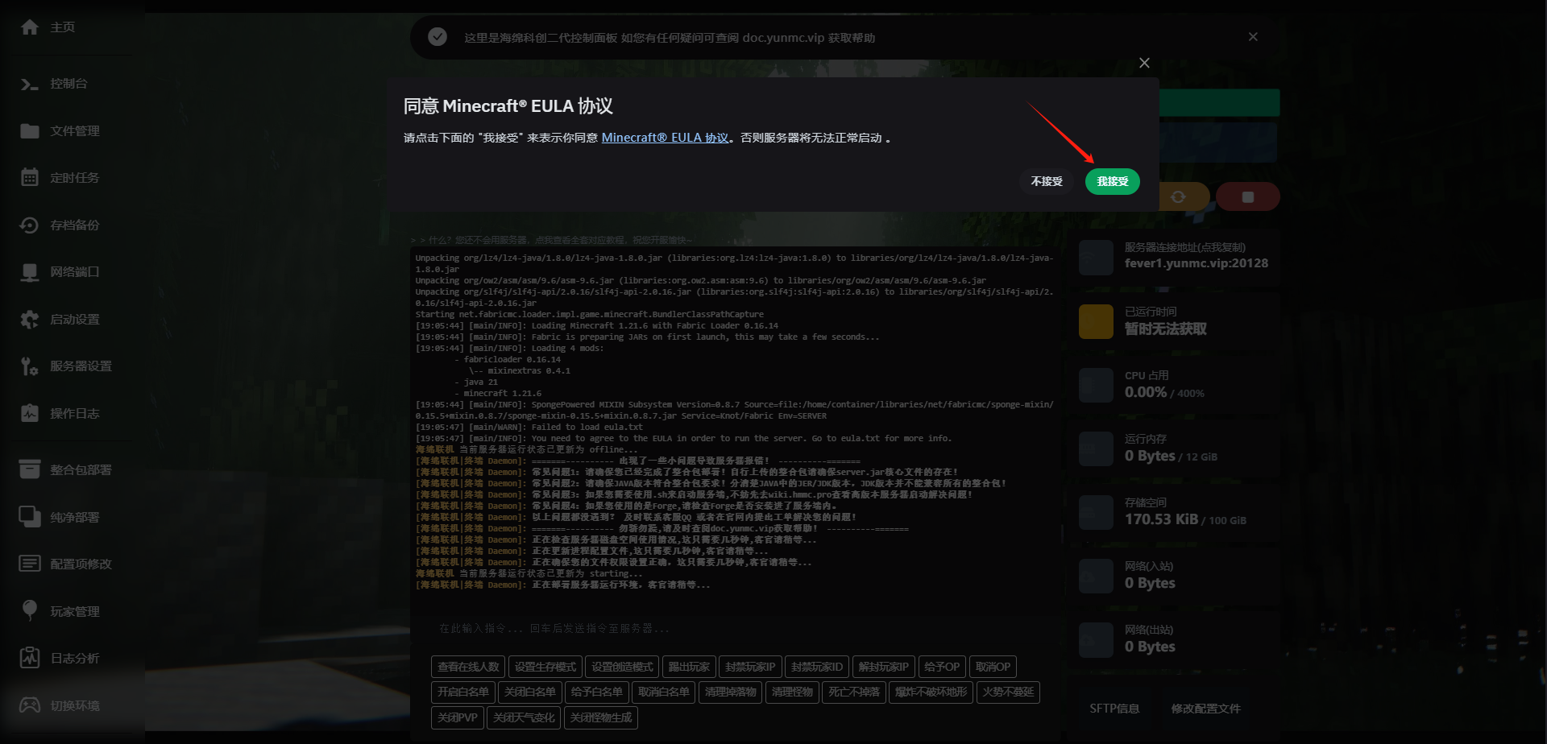Open the 定时任务 calendar icon

(x=30, y=177)
